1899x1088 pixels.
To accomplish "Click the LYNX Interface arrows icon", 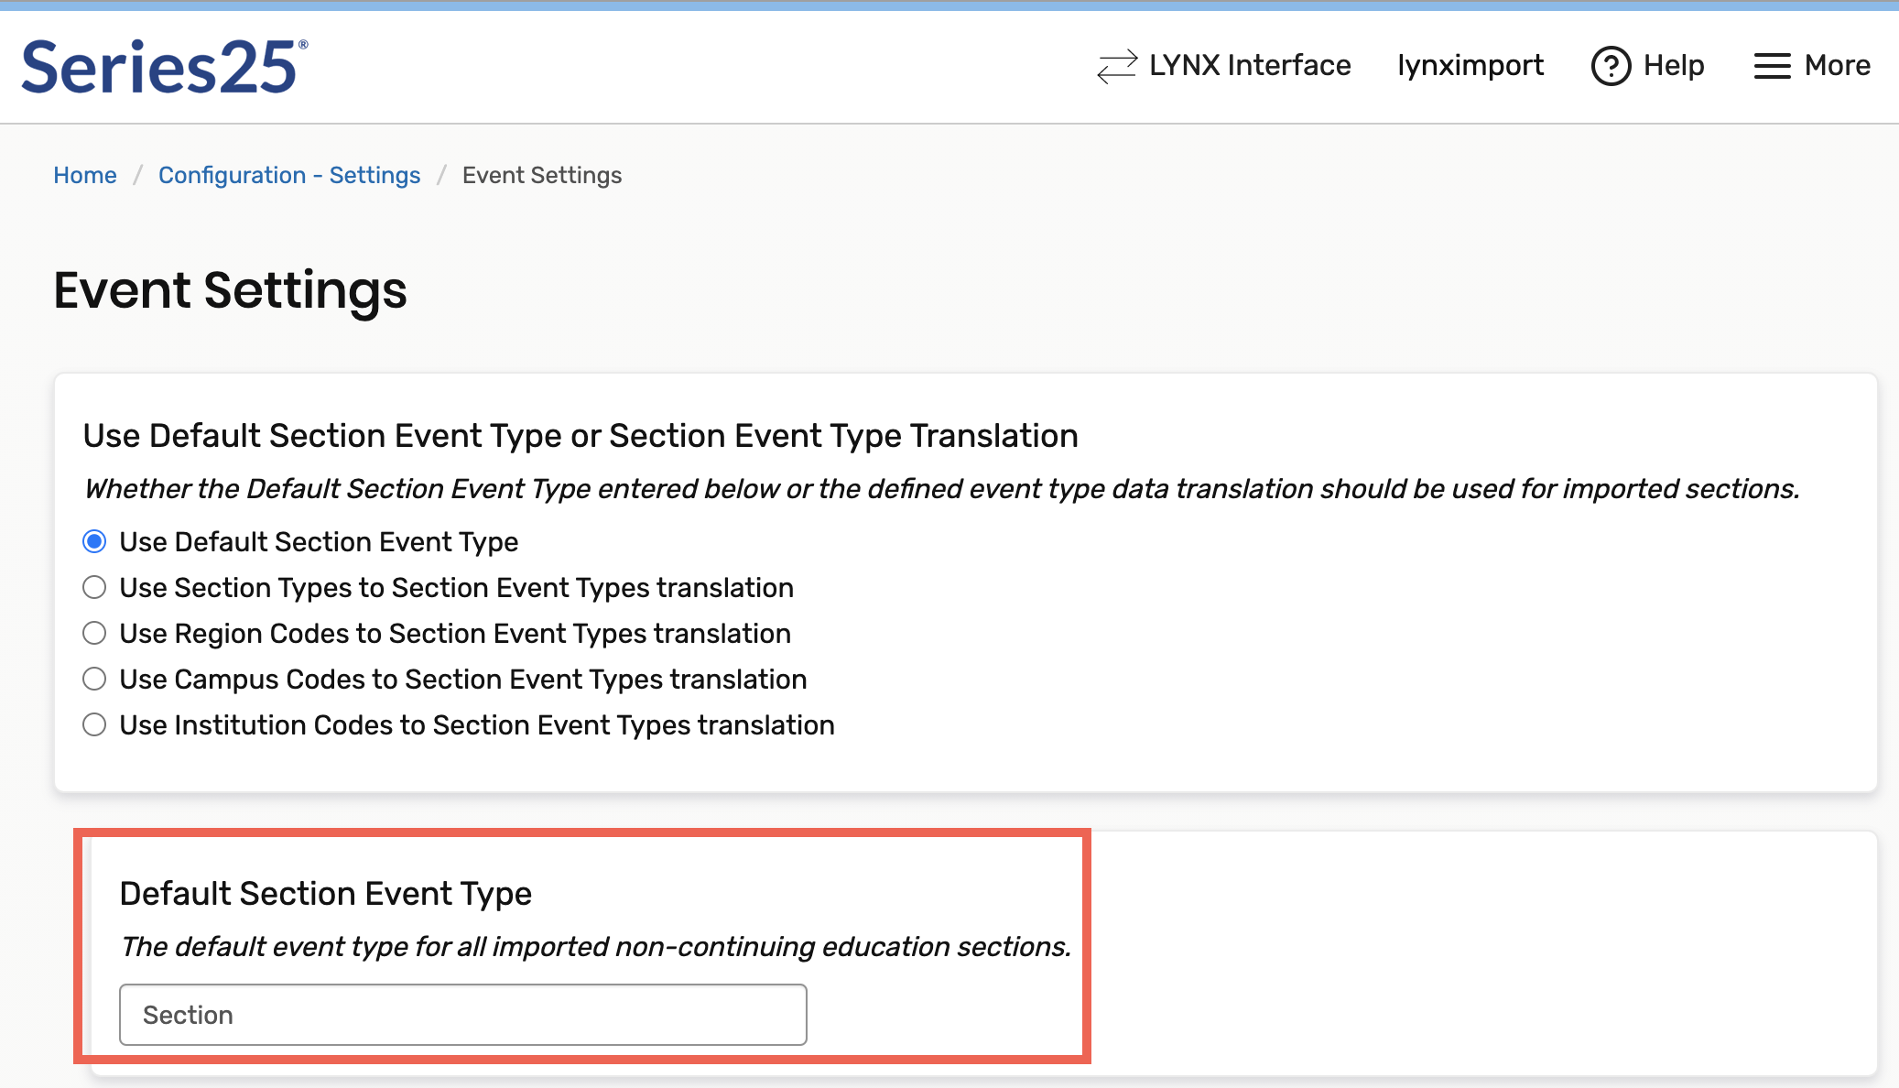I will pos(1116,66).
